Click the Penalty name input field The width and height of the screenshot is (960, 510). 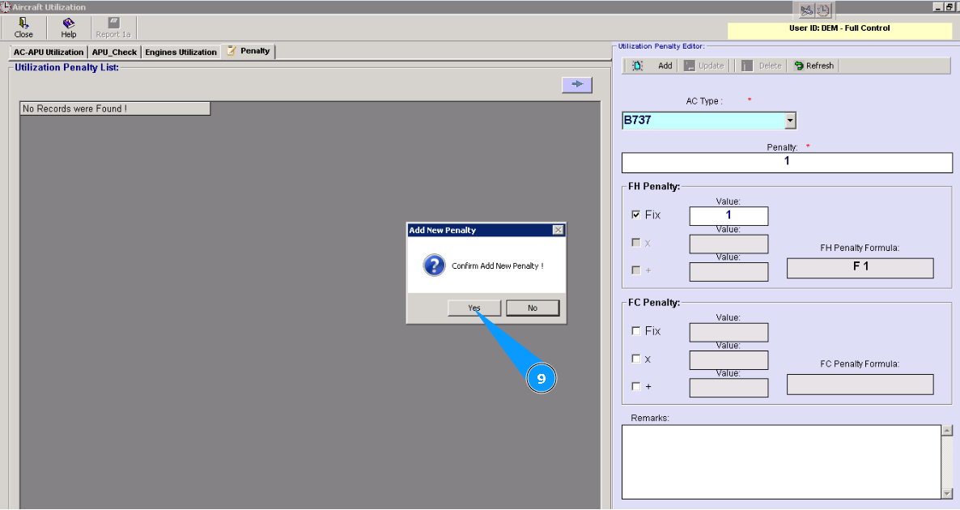[x=787, y=162]
